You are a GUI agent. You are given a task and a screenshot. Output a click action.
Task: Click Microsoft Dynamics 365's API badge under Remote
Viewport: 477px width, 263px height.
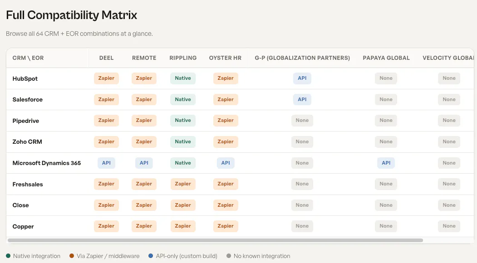point(144,163)
